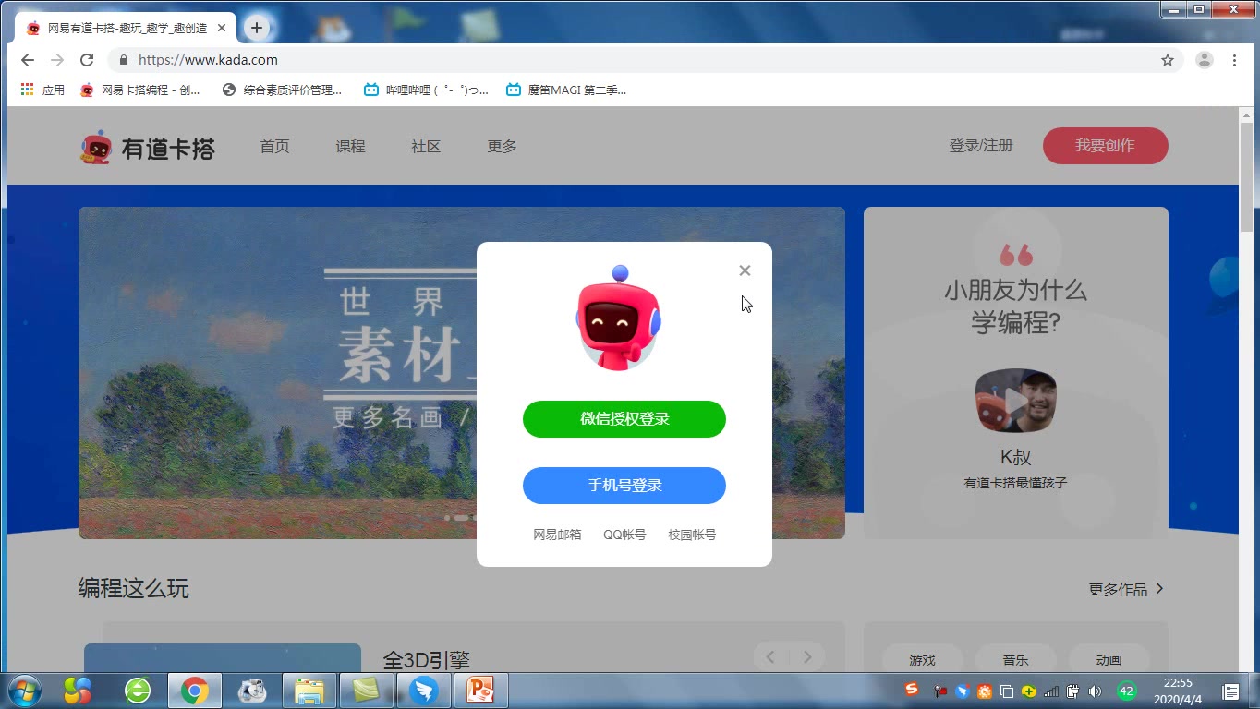
Task: Click the carousel next arrow
Action: tap(807, 657)
